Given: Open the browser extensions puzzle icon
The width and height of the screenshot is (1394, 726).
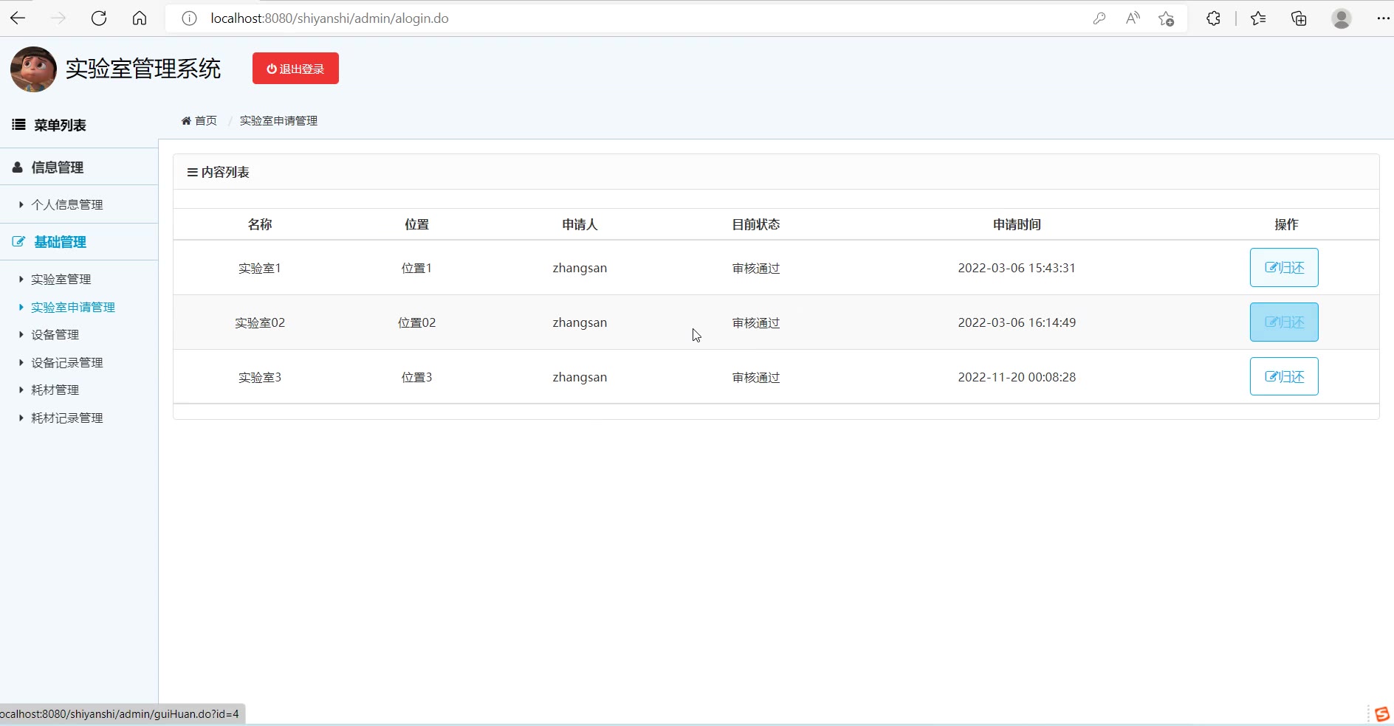Looking at the screenshot, I should pyautogui.click(x=1213, y=18).
